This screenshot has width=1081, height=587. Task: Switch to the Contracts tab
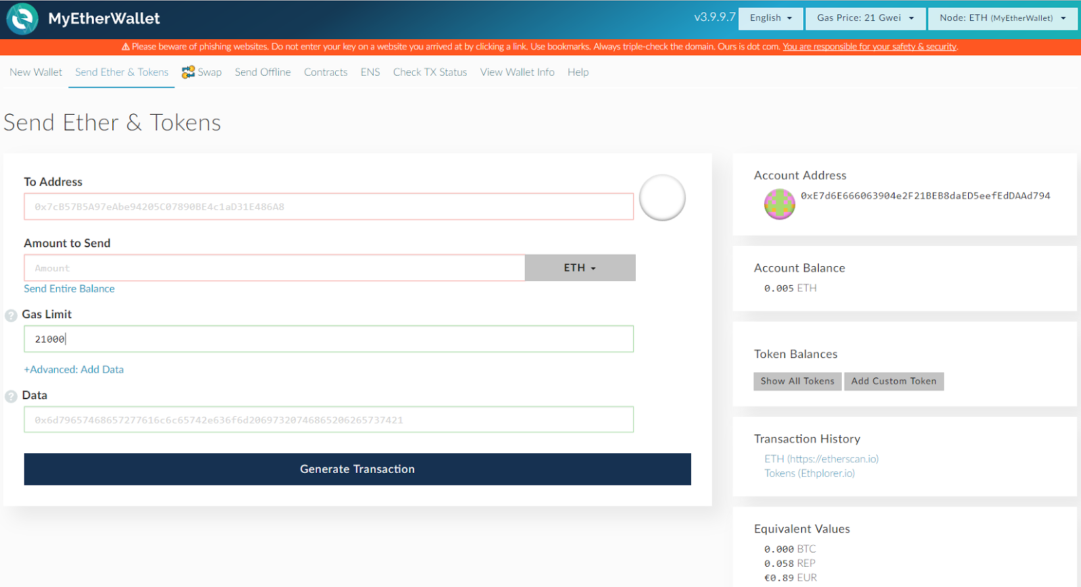[x=326, y=72]
